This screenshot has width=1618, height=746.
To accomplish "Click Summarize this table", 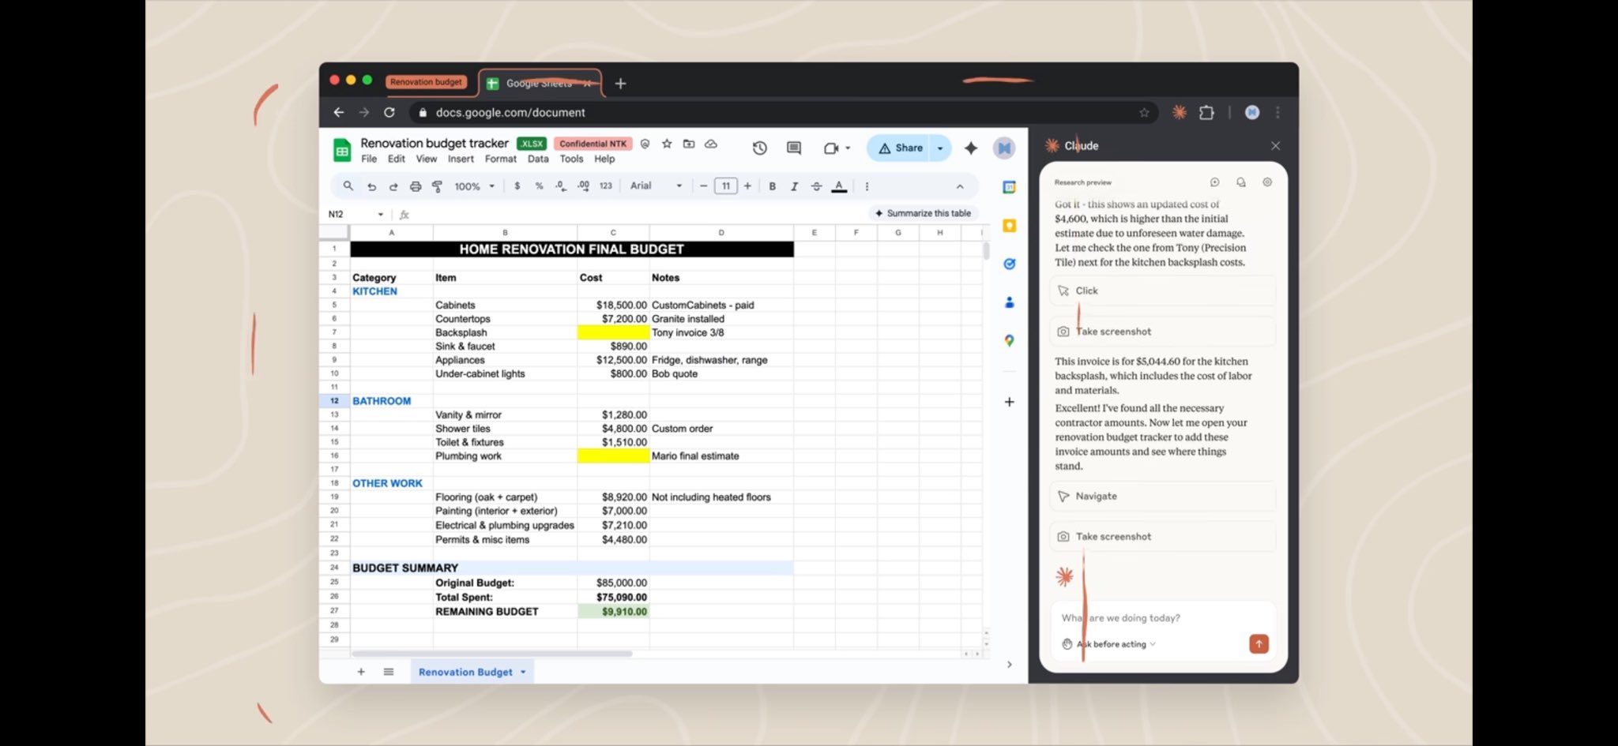I will pyautogui.click(x=922, y=213).
